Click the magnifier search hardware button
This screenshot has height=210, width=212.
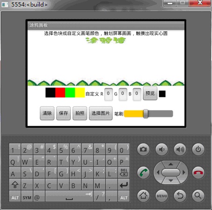(198, 196)
